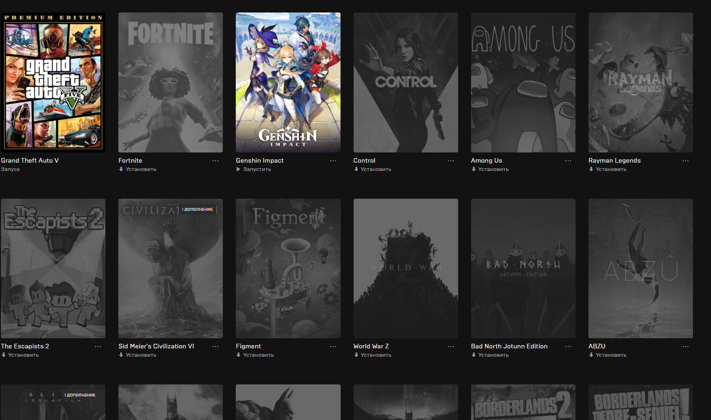The height and width of the screenshot is (420, 711).
Task: Select the Among Us cover art
Action: coord(523,82)
